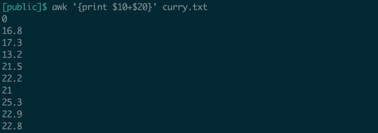Click the [public]$ prompt text
The image size is (378, 133).
24,7
